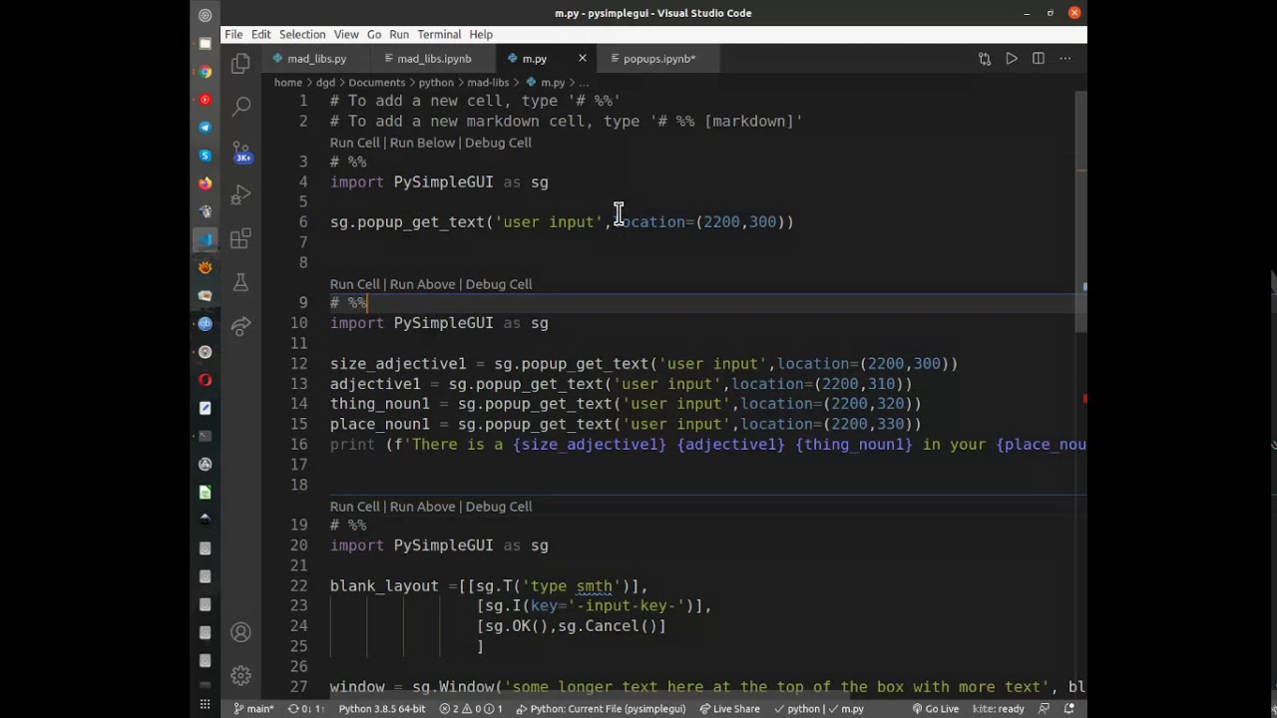Open the Help menu
Screen dimensions: 1277x718
click(481, 34)
